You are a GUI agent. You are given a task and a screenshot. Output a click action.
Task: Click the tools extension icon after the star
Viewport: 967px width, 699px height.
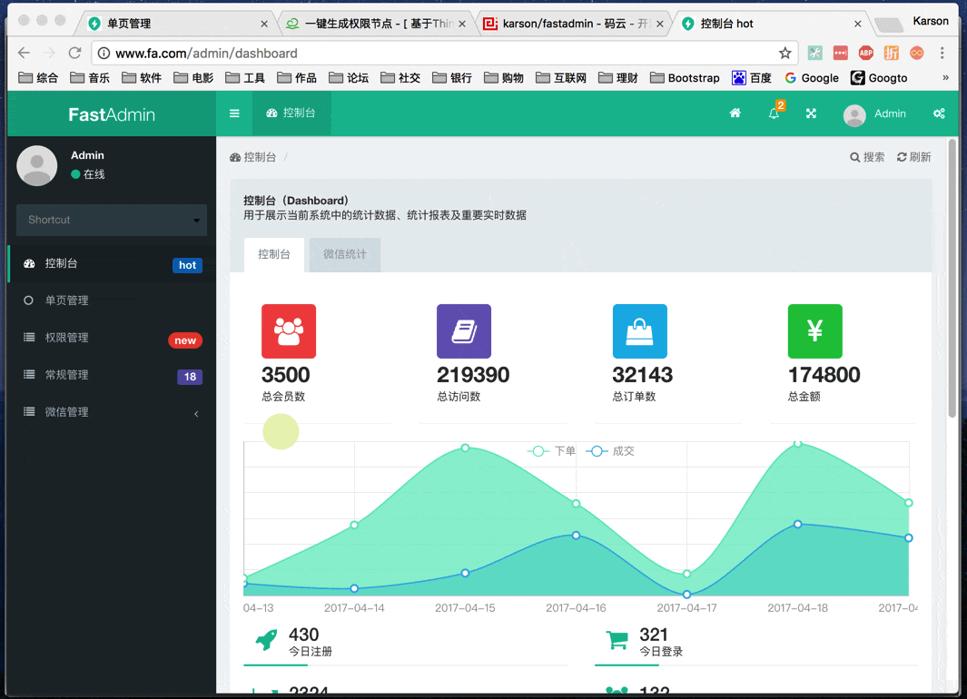tap(814, 53)
